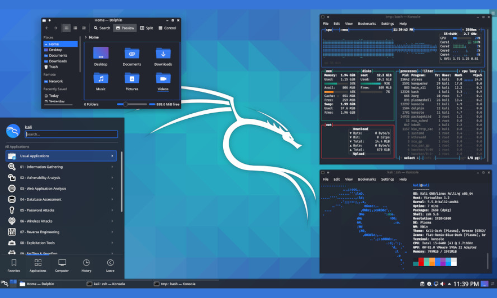Show hidden tray icons arrow

coord(449,284)
